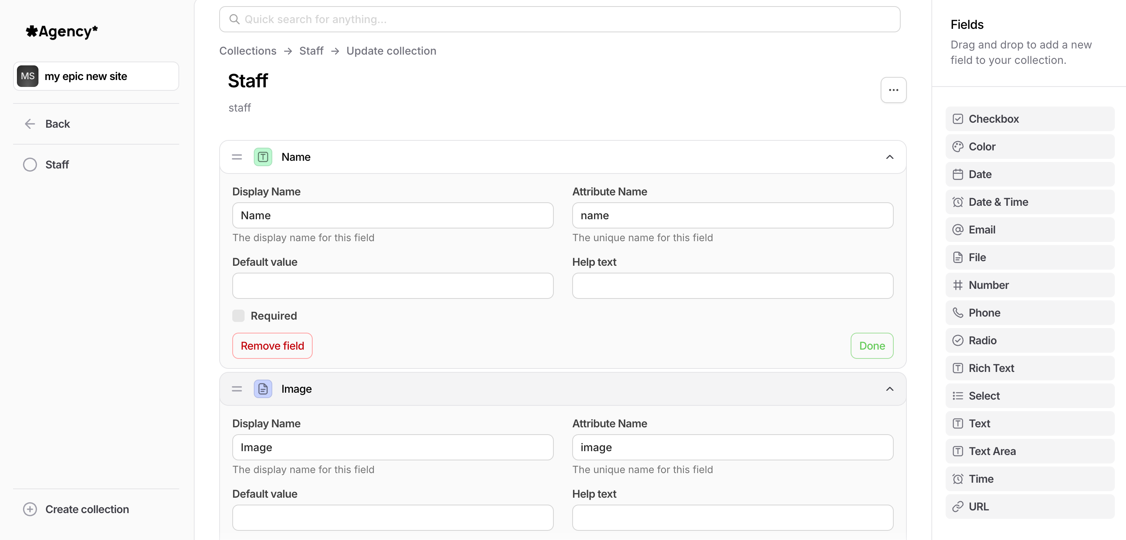Screen dimensions: 1126x540
Task: Click the search magnifier icon
Action: [234, 19]
